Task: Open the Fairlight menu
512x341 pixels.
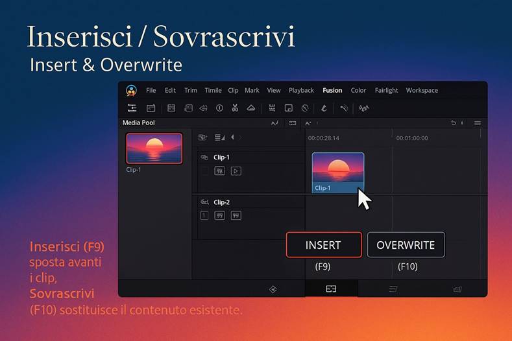Action: coord(386,90)
